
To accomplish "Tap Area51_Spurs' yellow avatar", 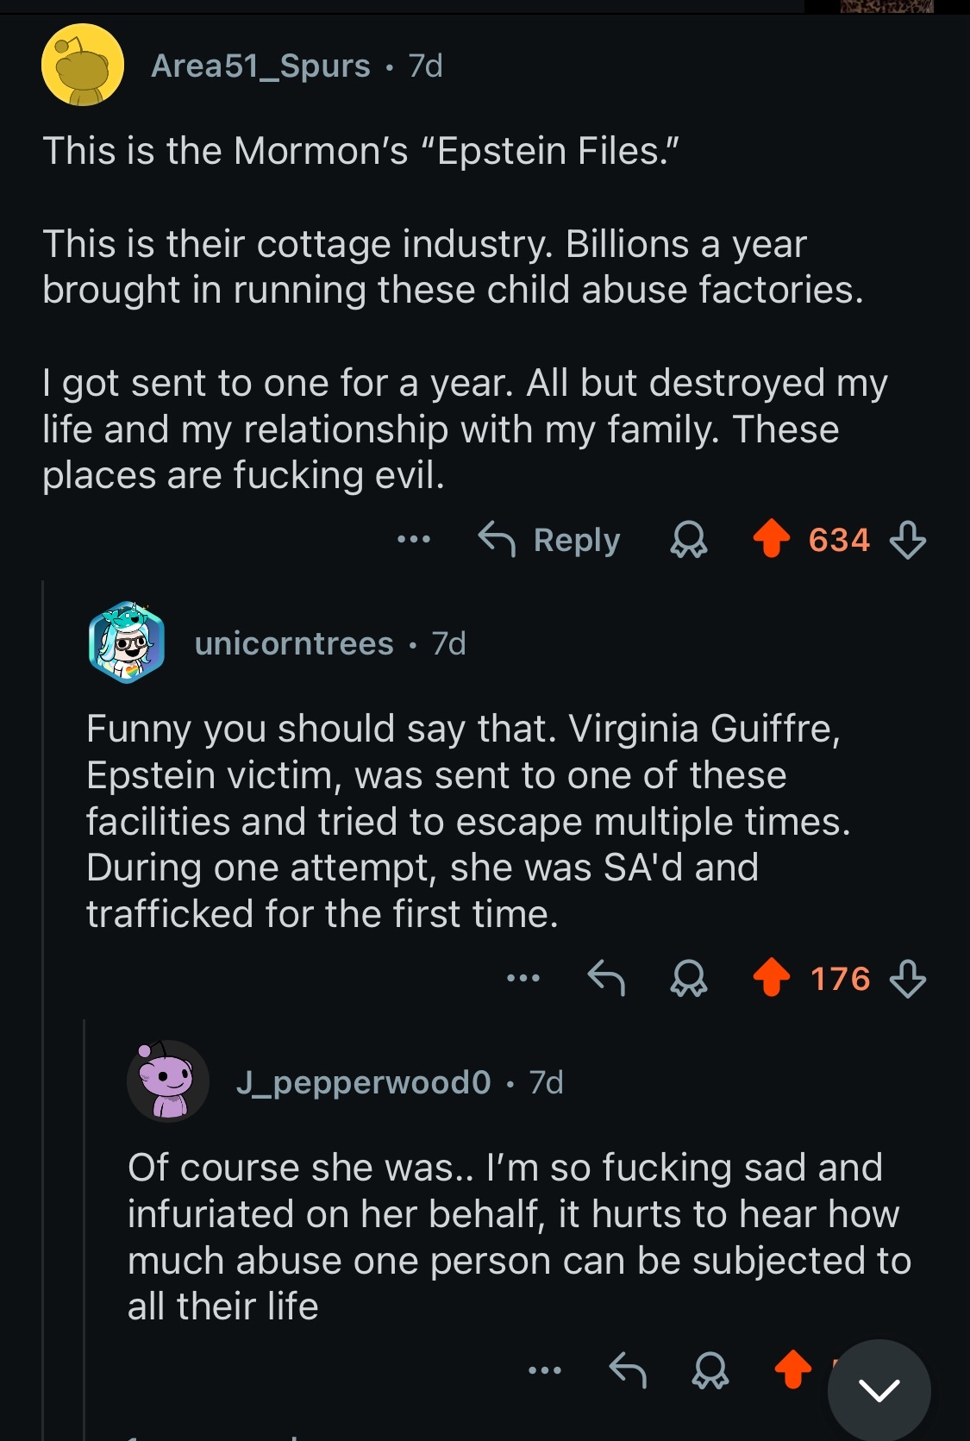I will click(x=83, y=66).
